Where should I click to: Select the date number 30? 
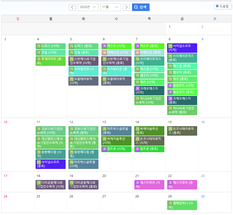(203, 196)
